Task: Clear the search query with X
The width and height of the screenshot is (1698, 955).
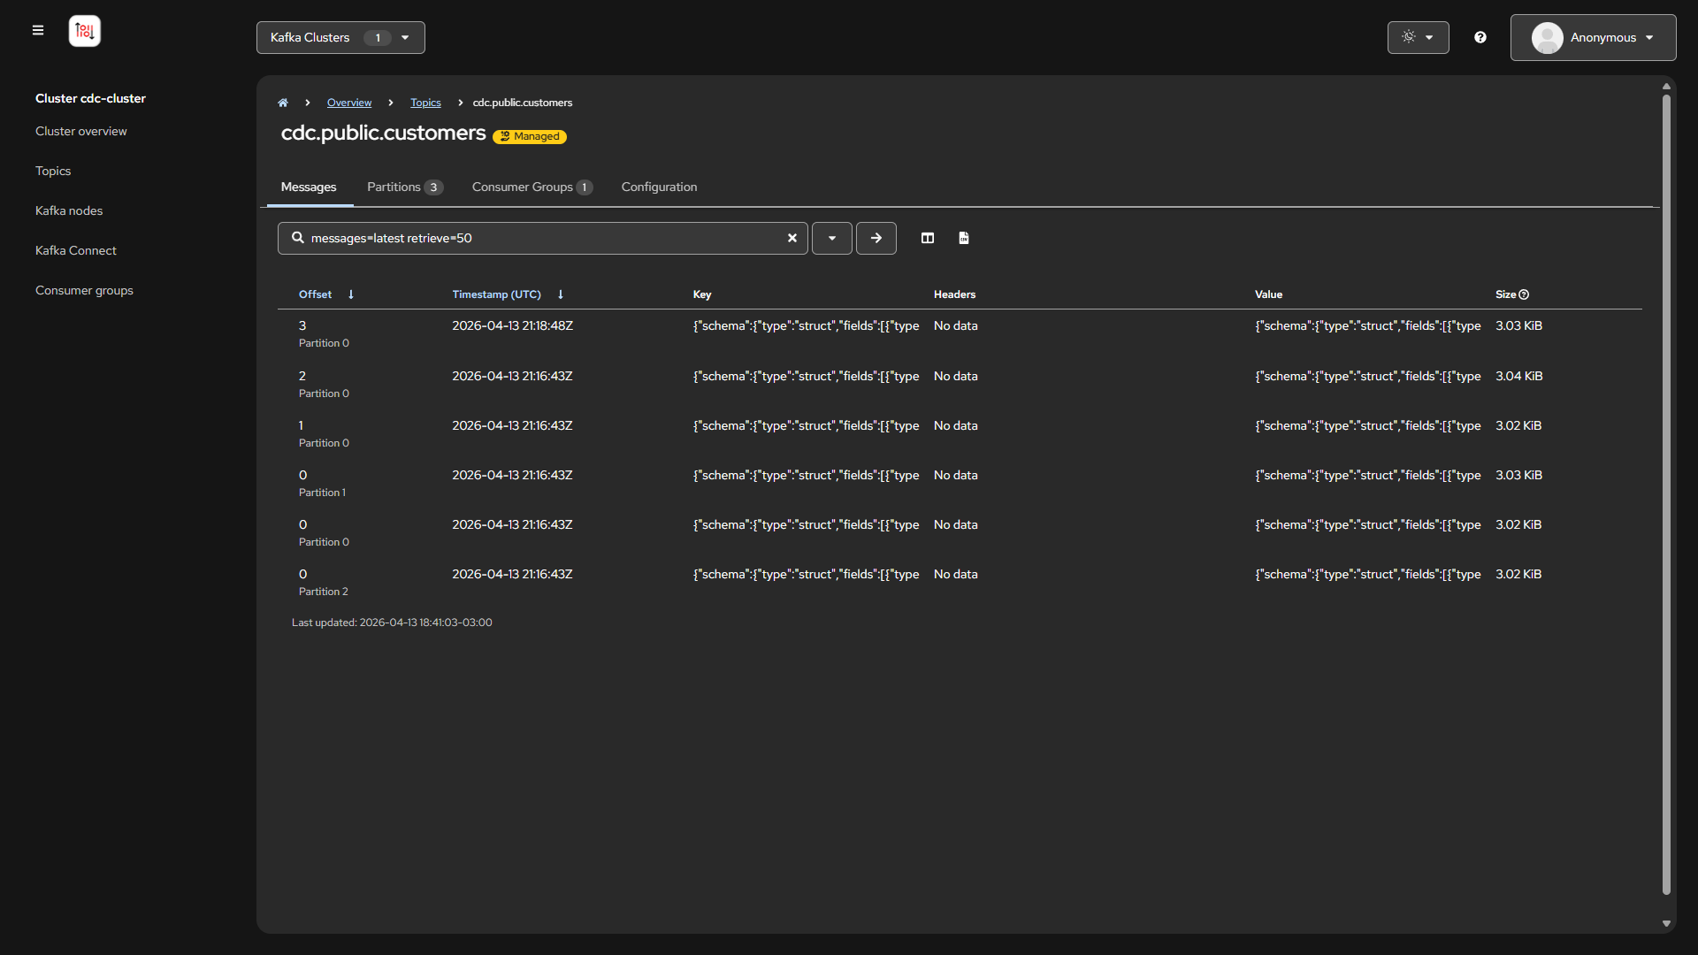Action: [x=792, y=238]
